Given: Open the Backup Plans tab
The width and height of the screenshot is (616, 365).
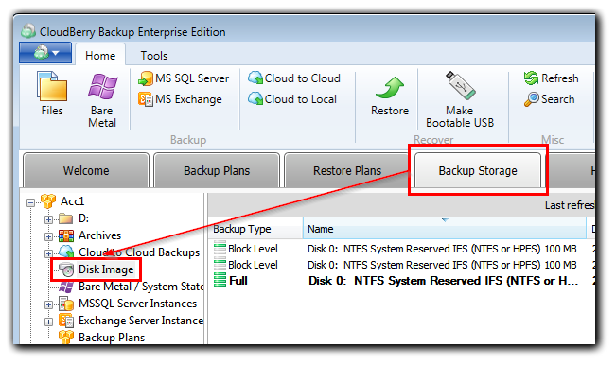Looking at the screenshot, I should 217,170.
